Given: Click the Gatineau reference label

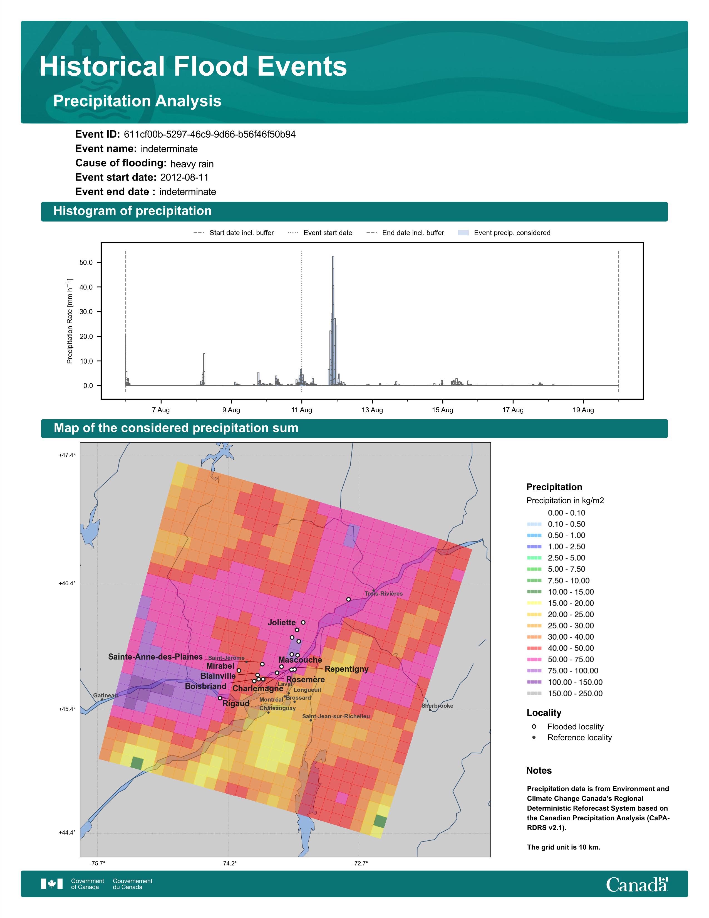Looking at the screenshot, I should 105,695.
